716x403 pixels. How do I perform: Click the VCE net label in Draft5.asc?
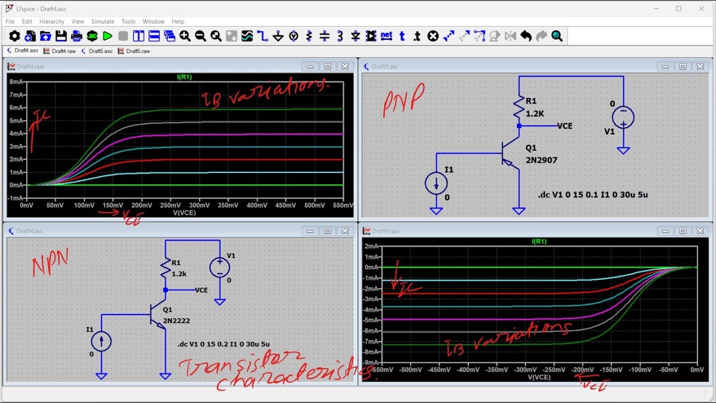click(565, 126)
